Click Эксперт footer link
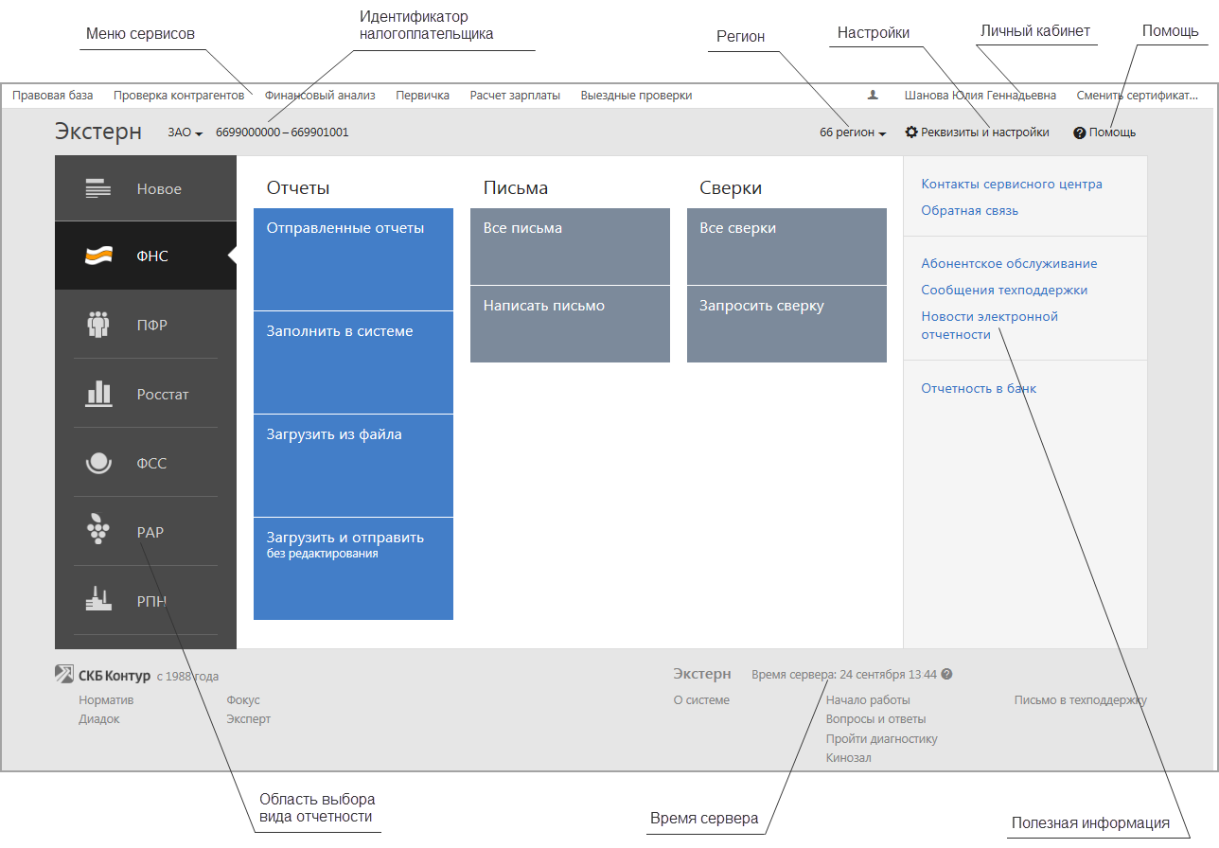The image size is (1219, 848). [249, 719]
